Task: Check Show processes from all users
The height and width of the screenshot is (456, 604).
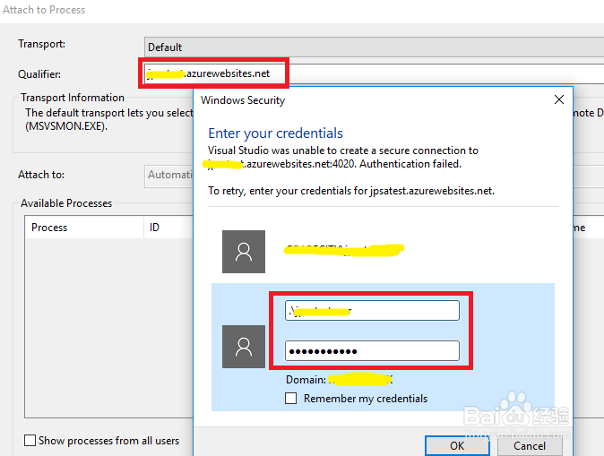Action: click(x=30, y=440)
